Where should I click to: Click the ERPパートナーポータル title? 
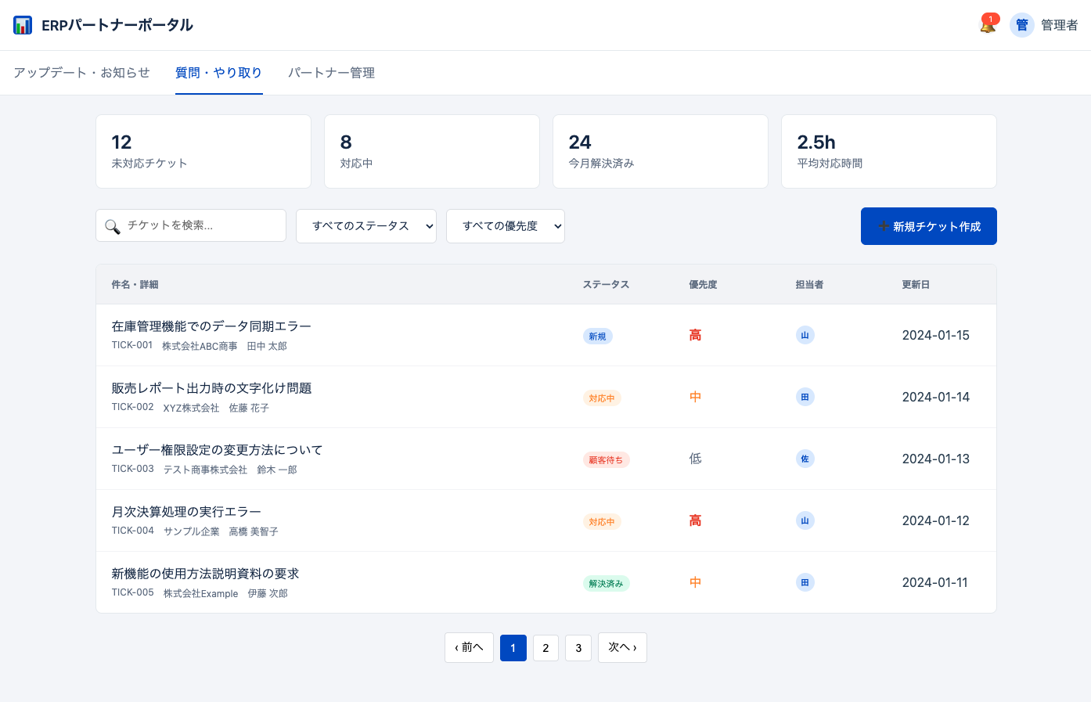coord(117,25)
